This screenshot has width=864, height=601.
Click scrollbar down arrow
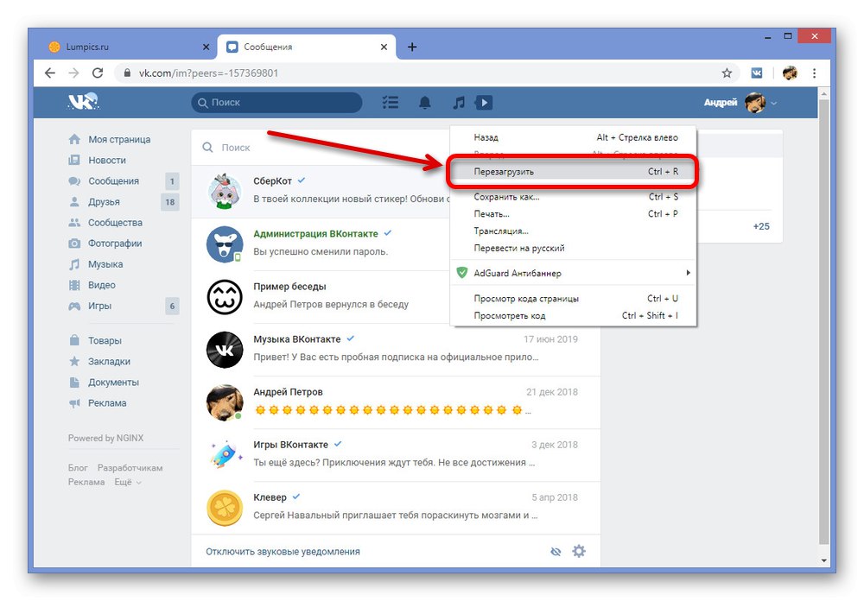[x=823, y=560]
